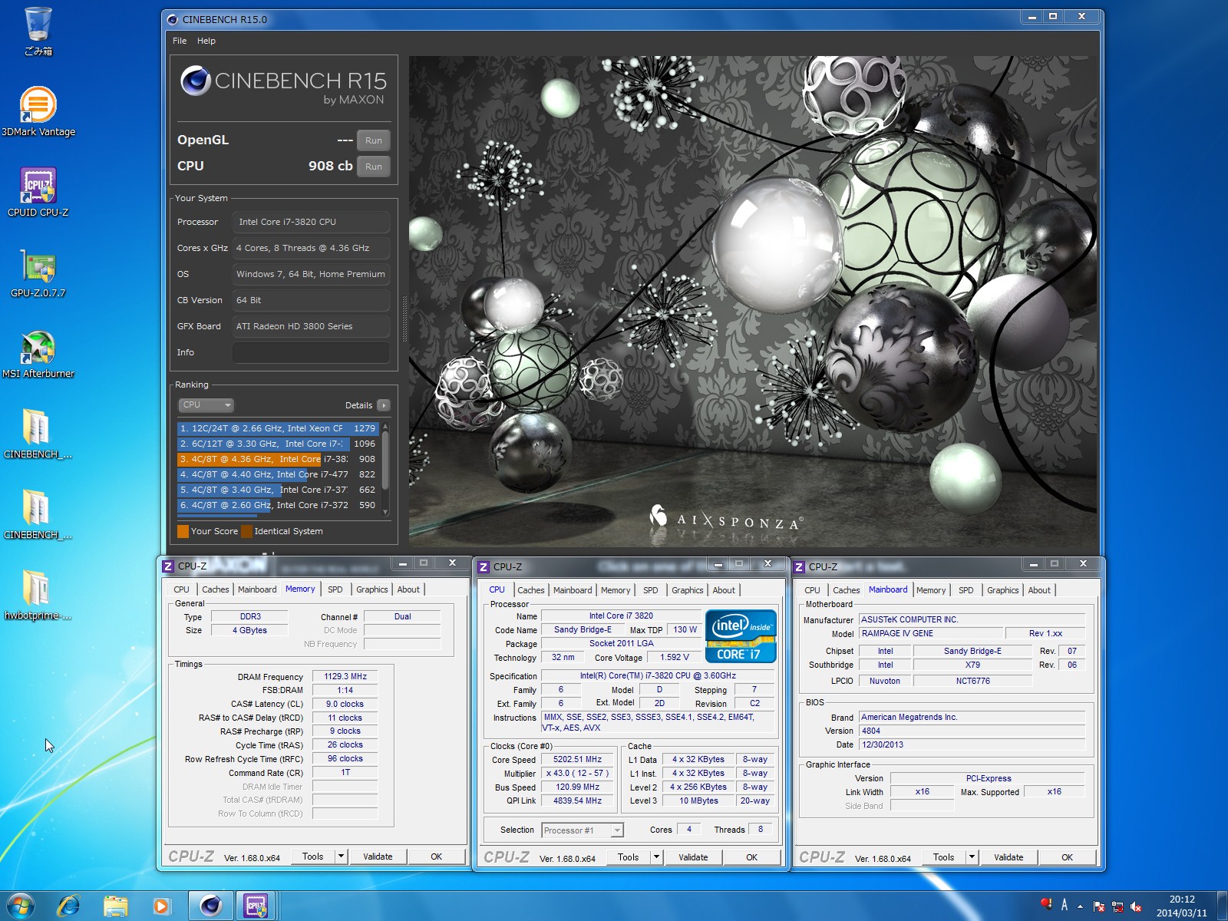This screenshot has height=921, width=1228.
Task: Open the Cinebench Help menu
Action: [x=206, y=41]
